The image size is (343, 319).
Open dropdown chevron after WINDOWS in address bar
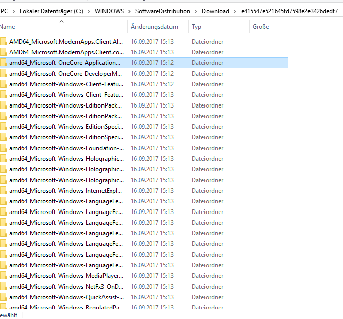[x=129, y=11]
